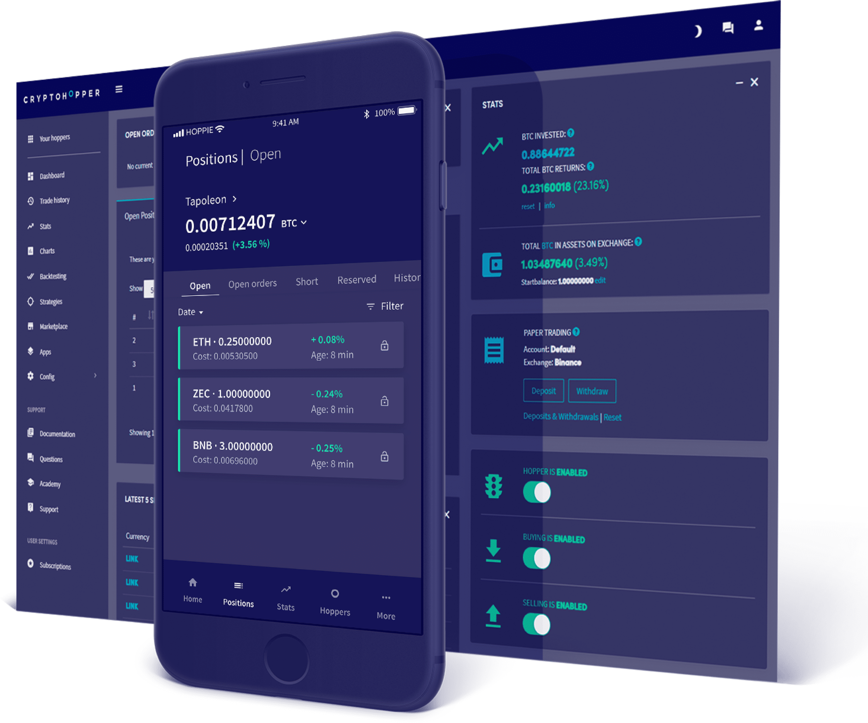Switch to Open Orders tab

pos(251,284)
